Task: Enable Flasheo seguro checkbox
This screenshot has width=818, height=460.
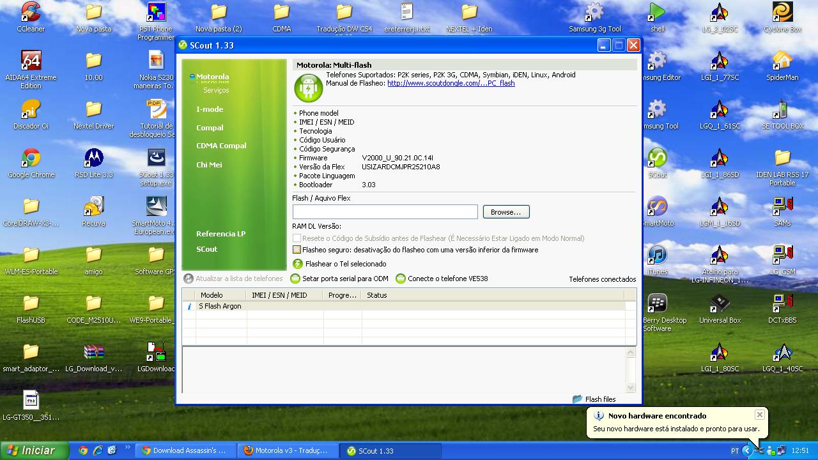Action: [297, 250]
